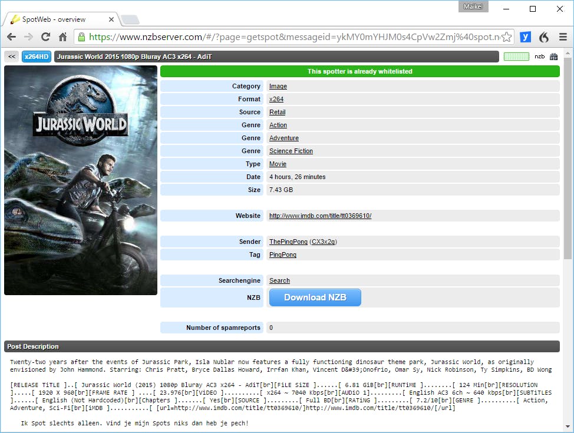Image resolution: width=574 pixels, height=433 pixels.
Task: Go forward in the browser
Action: 28,37
